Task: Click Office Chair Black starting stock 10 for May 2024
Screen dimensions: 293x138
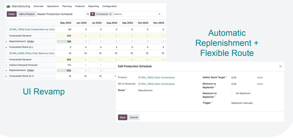Action: click(x=70, y=53)
